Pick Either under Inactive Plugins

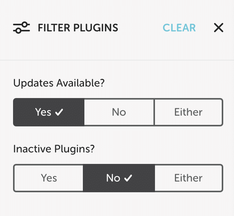tap(188, 178)
